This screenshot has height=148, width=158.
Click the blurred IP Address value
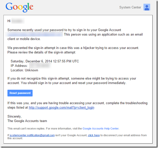40,66
